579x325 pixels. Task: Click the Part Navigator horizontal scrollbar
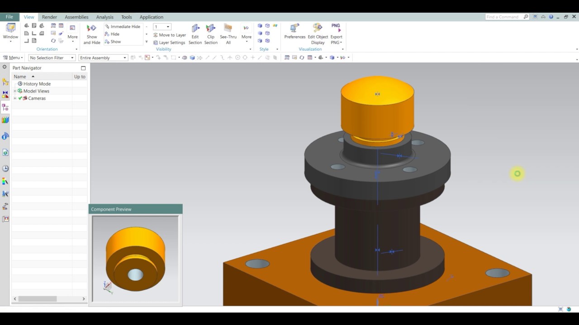[38, 299]
